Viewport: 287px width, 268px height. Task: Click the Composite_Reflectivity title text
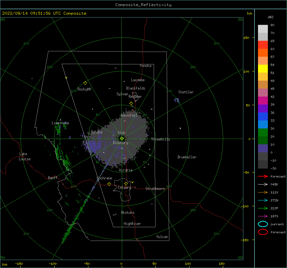pyautogui.click(x=143, y=5)
